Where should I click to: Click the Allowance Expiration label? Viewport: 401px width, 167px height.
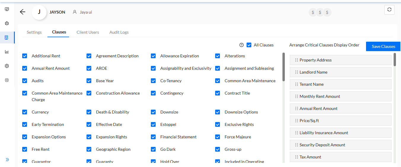[x=180, y=56]
